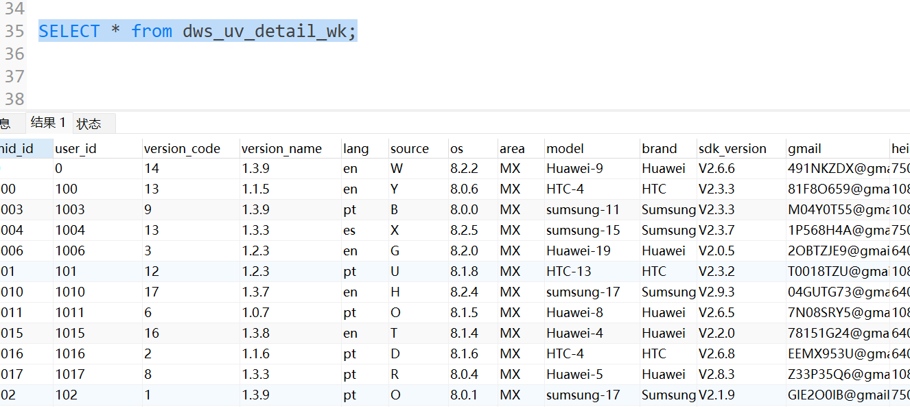
Task: Click the sdk_version column header
Action: pos(732,149)
